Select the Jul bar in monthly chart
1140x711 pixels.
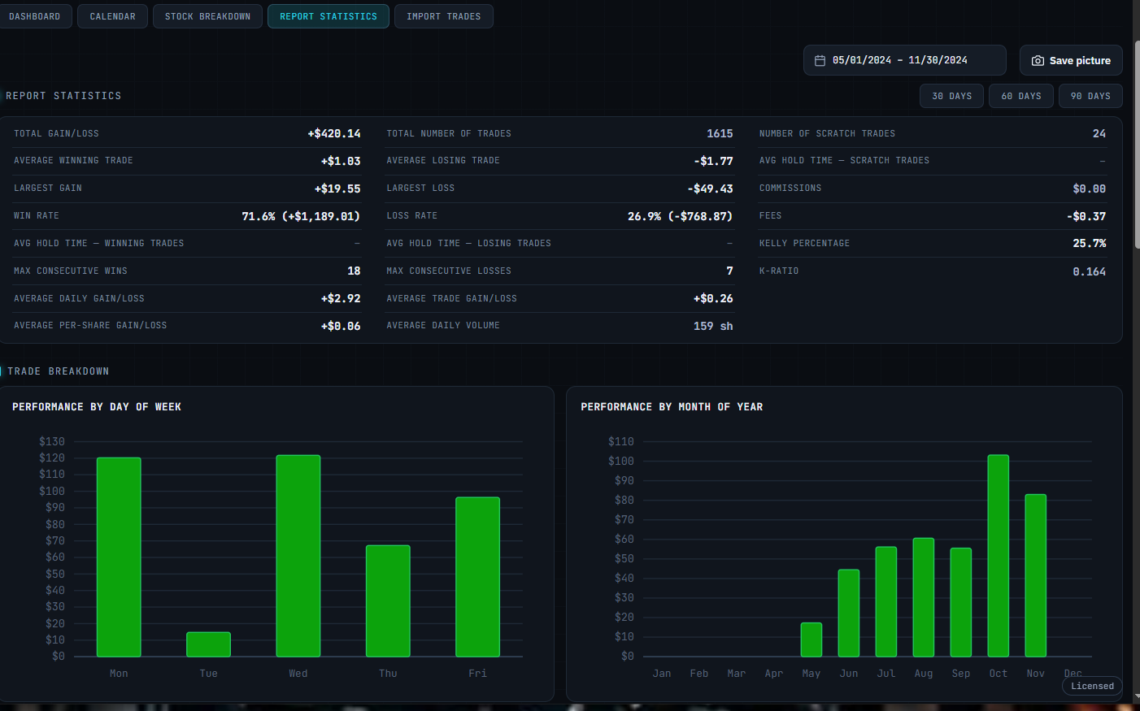(x=886, y=601)
